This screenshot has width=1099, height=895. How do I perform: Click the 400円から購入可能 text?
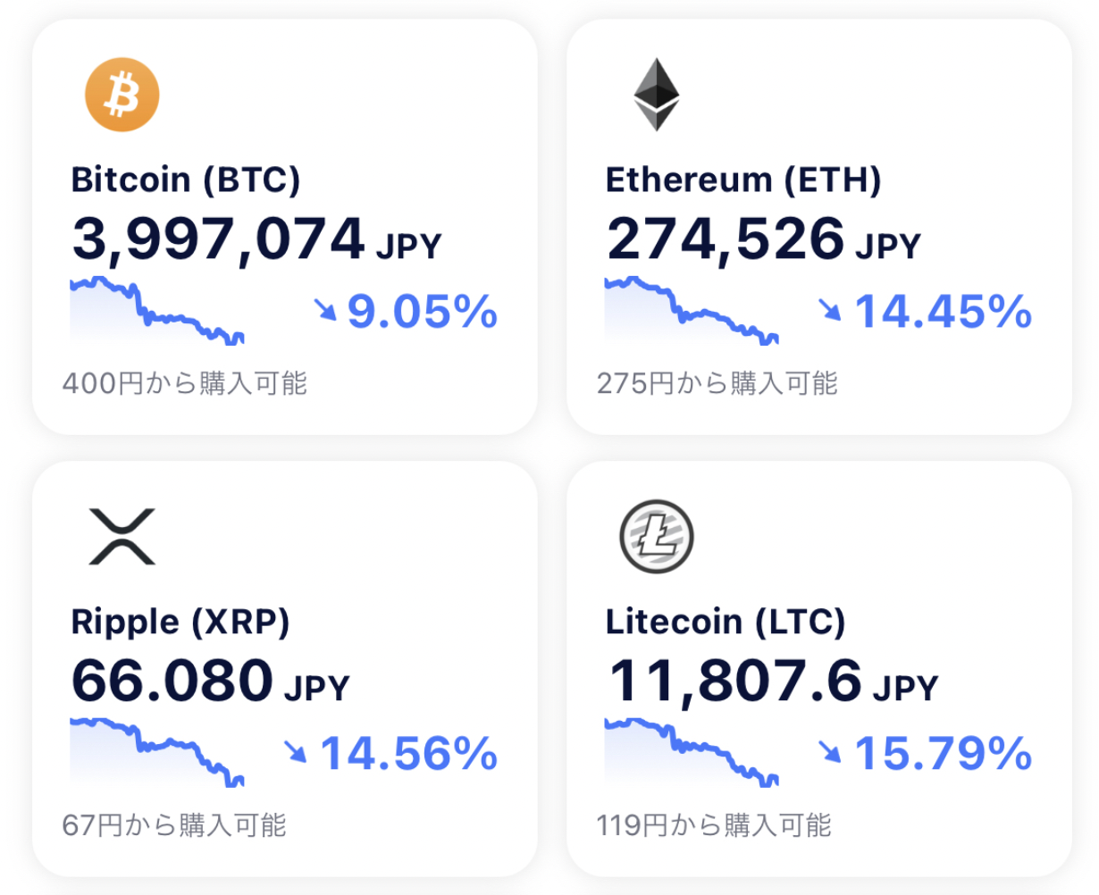[185, 383]
